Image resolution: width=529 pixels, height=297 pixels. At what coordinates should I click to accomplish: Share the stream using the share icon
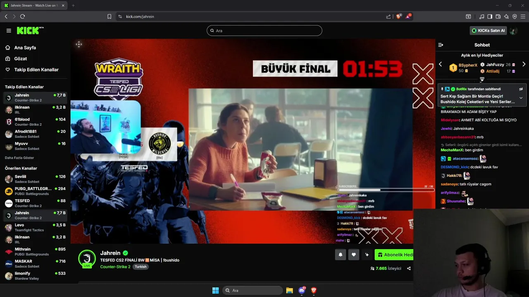pos(409,269)
